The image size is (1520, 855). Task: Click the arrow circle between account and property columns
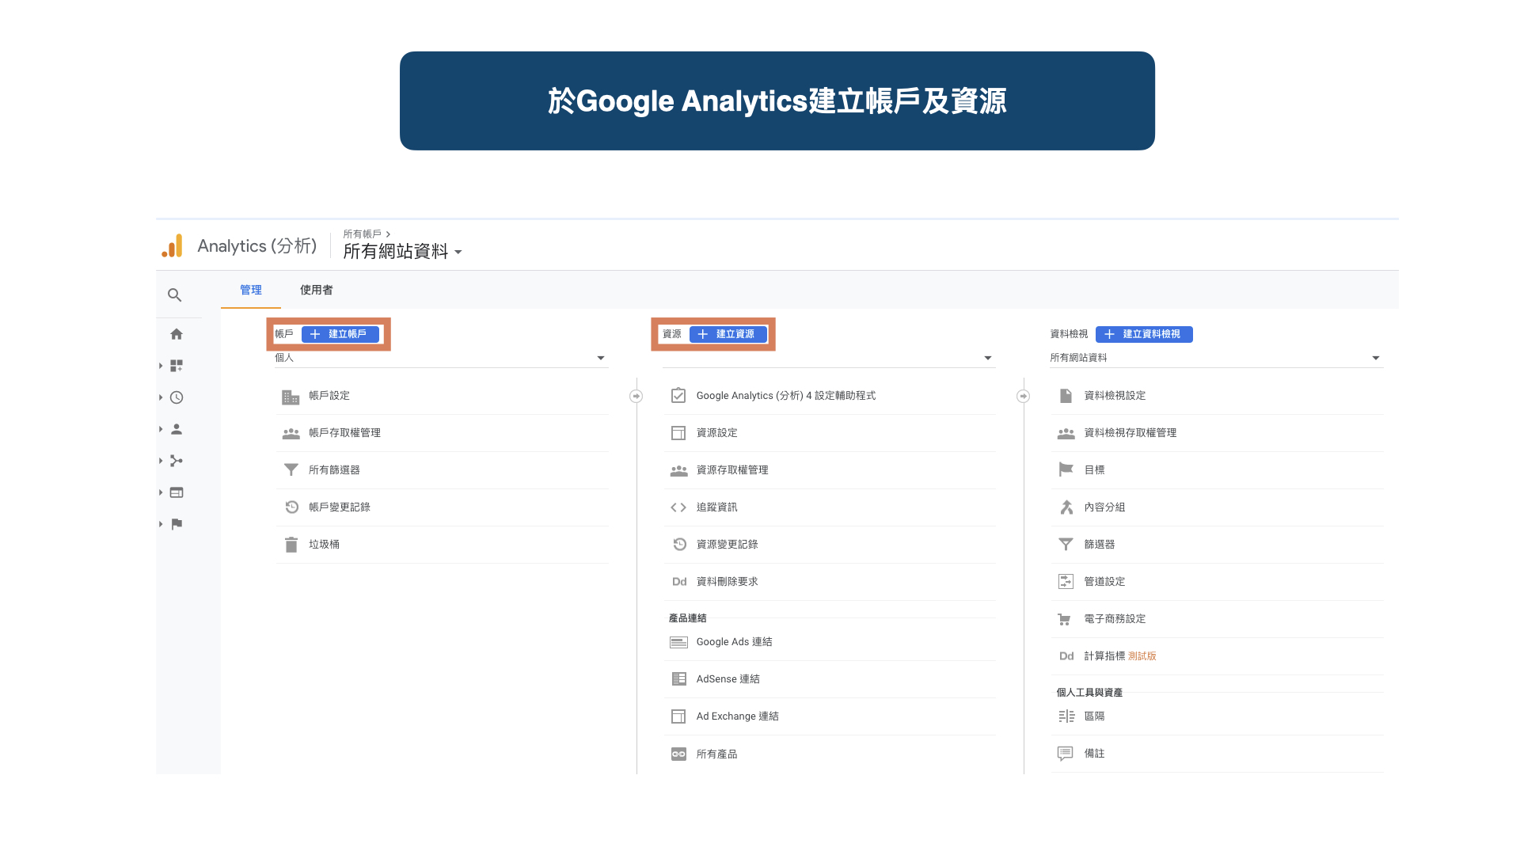click(636, 396)
